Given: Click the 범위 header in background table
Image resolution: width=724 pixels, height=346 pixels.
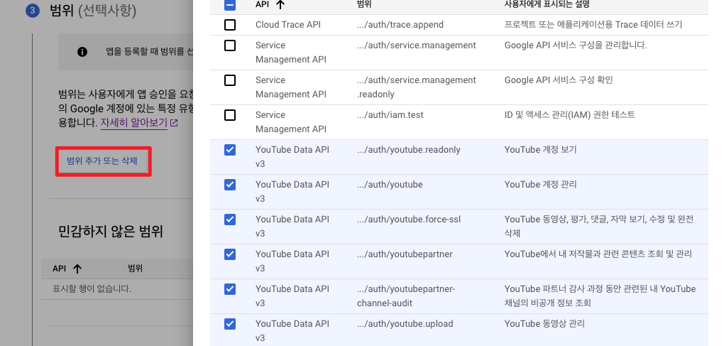Looking at the screenshot, I should point(136,269).
